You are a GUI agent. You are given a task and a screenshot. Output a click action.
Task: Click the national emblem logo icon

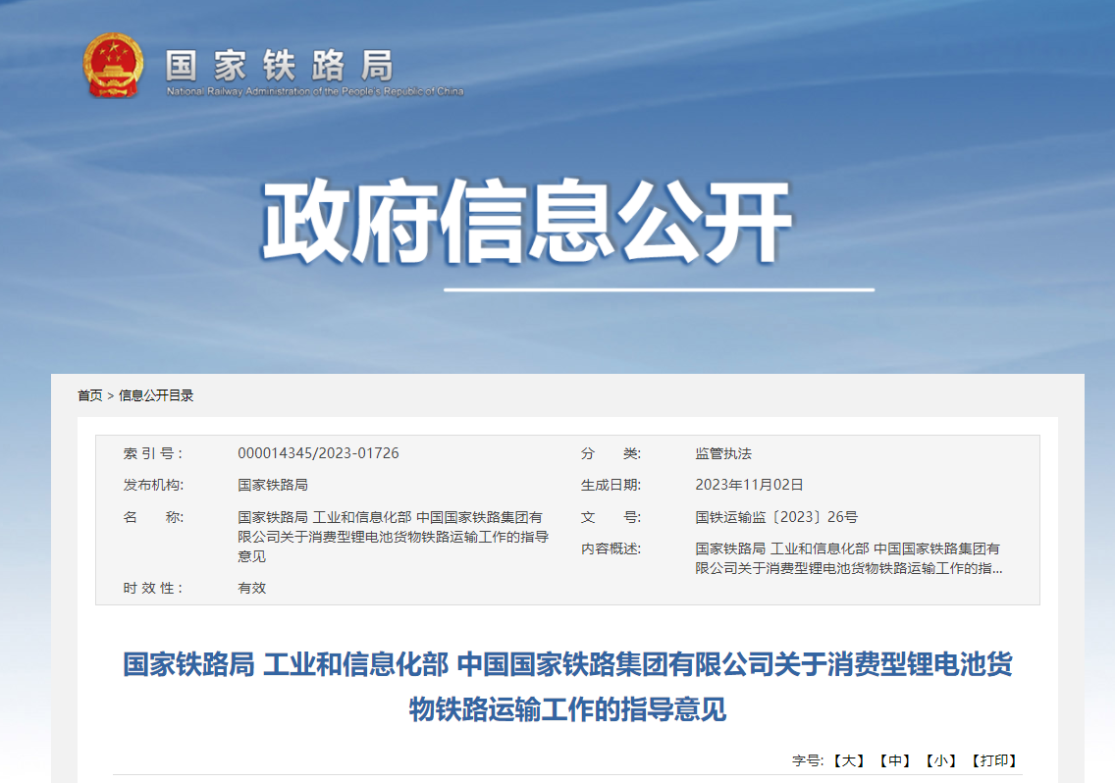[x=114, y=66]
